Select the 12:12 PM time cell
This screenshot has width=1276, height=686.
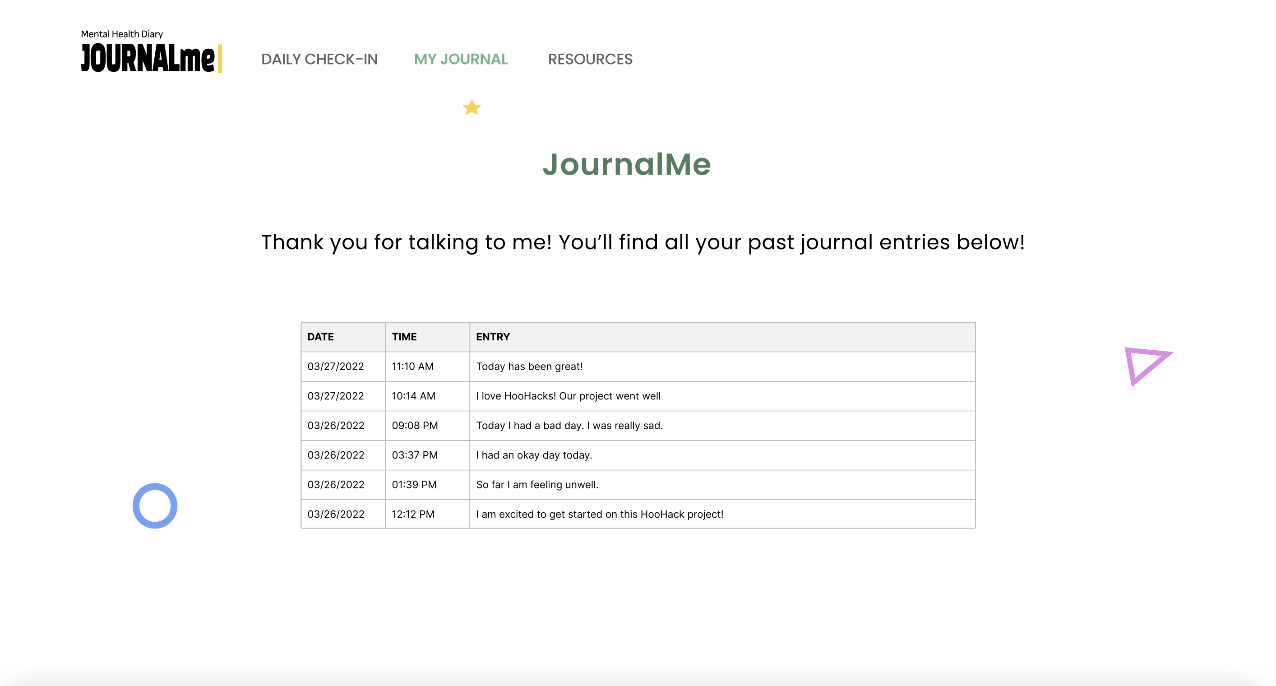coord(412,514)
